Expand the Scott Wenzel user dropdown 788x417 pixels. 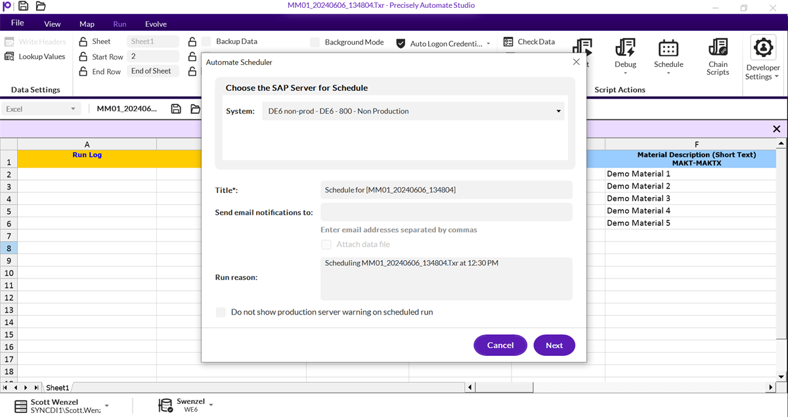pos(107,406)
